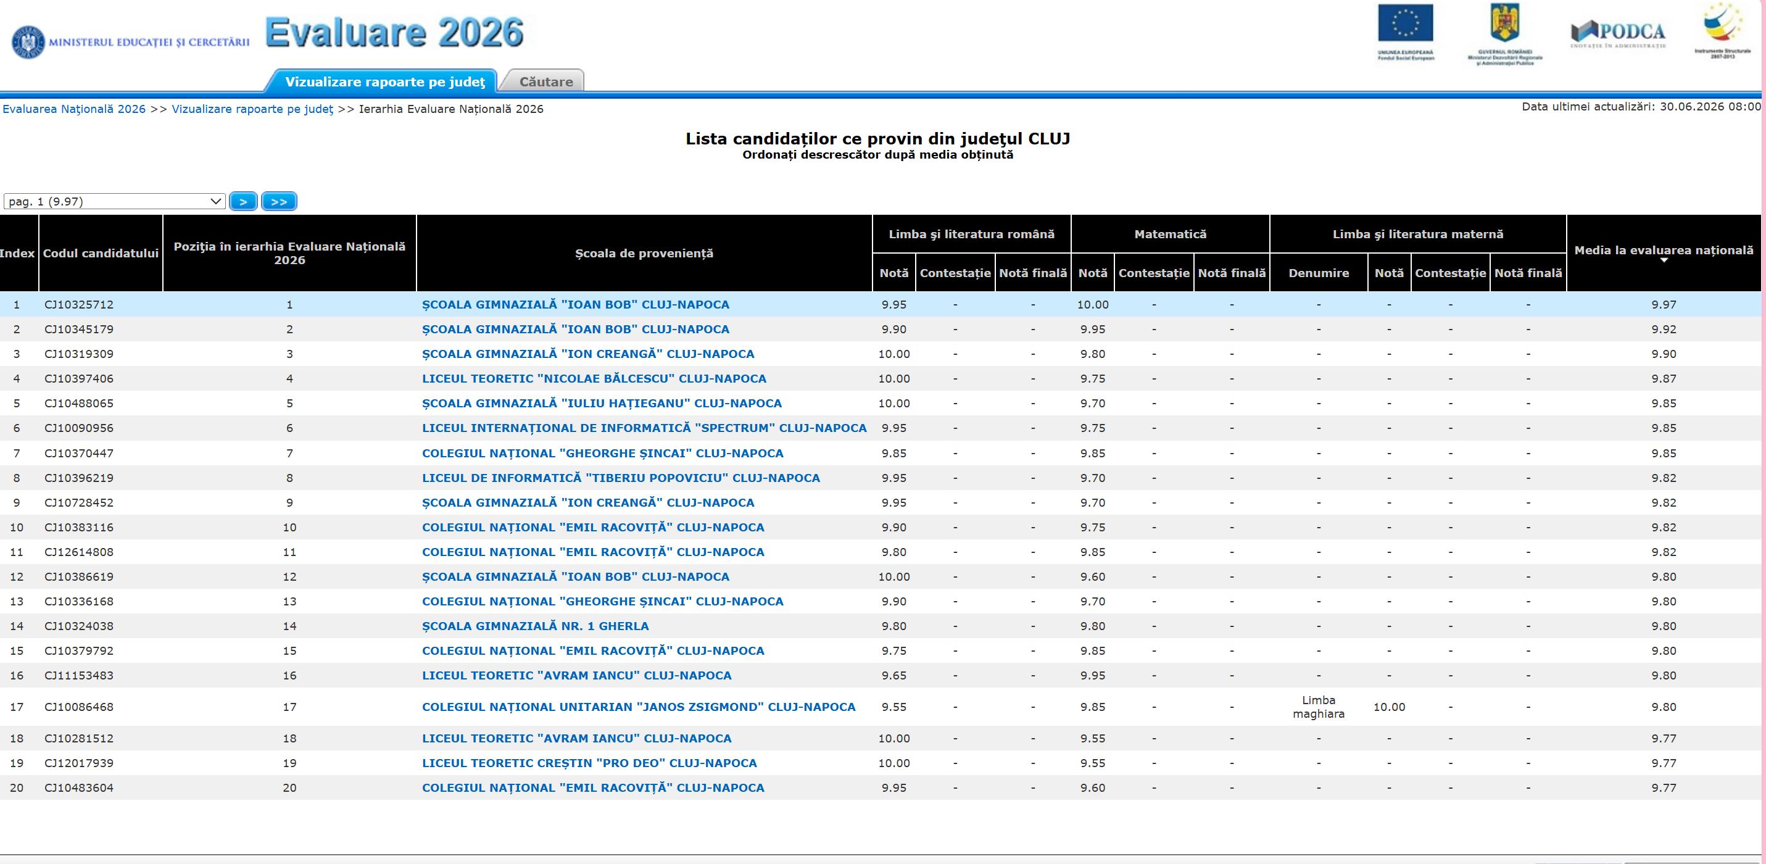Open Liceul Teoretic "Nicolae Bălcescu" school link
The image size is (1766, 864).
(x=594, y=378)
